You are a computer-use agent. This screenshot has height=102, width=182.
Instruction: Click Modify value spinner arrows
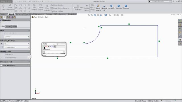coord(64,52)
